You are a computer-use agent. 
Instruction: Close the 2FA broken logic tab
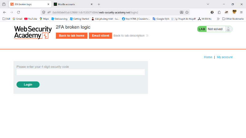tap(48, 4)
